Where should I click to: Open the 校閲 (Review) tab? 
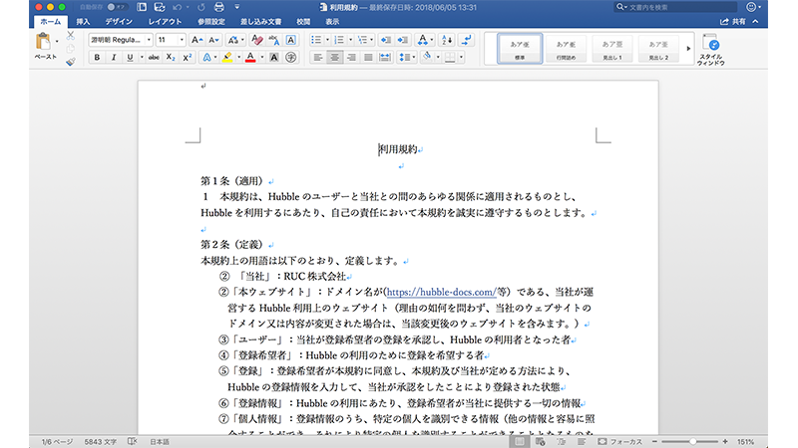tap(303, 22)
